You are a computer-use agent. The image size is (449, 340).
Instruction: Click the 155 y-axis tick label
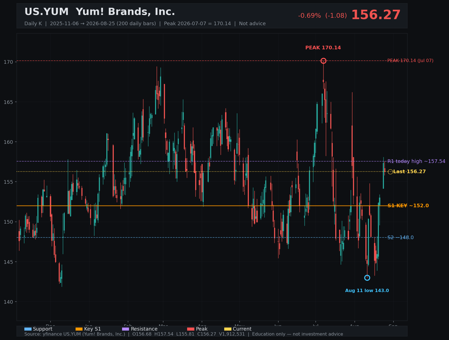[9, 182]
